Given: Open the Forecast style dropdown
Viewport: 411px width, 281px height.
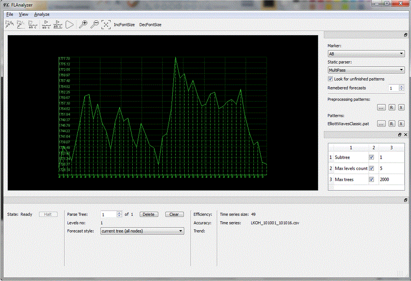Looking at the screenshot, I should click(142, 231).
